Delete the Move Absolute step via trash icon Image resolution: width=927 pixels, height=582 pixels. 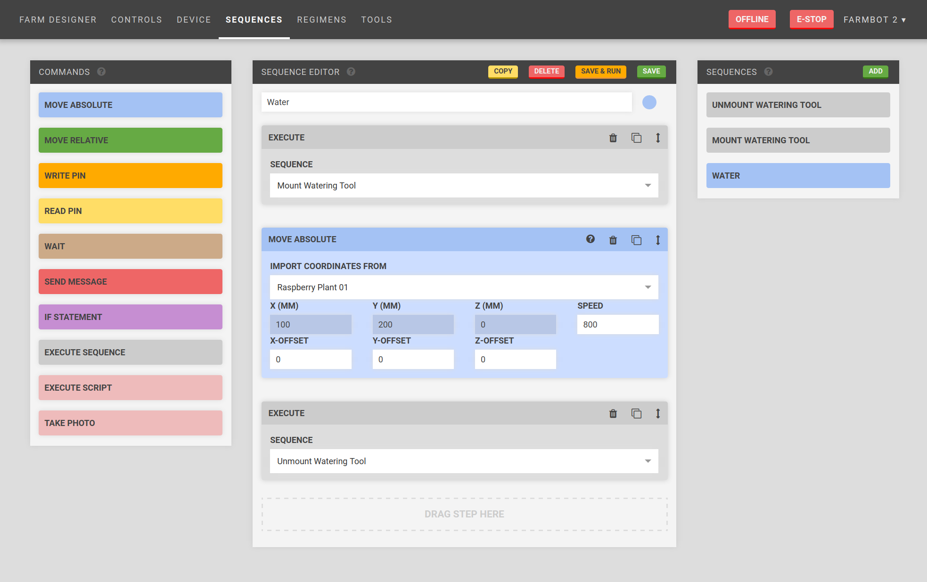pos(613,240)
